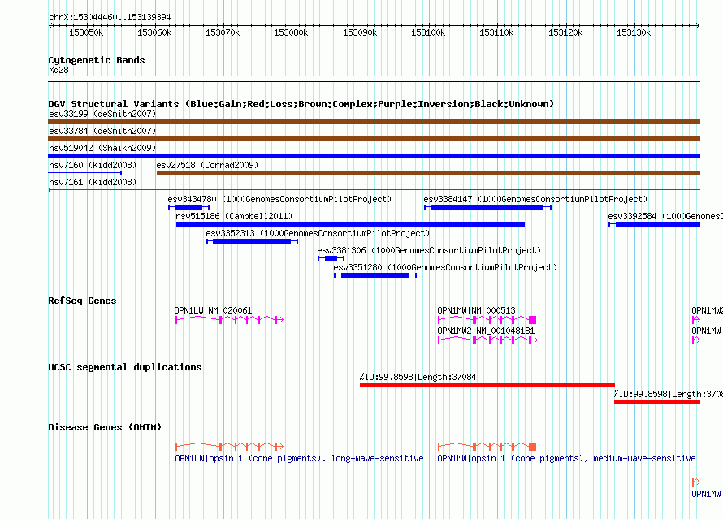
Task: Click the 153130k ruler position label
Action: point(634,32)
